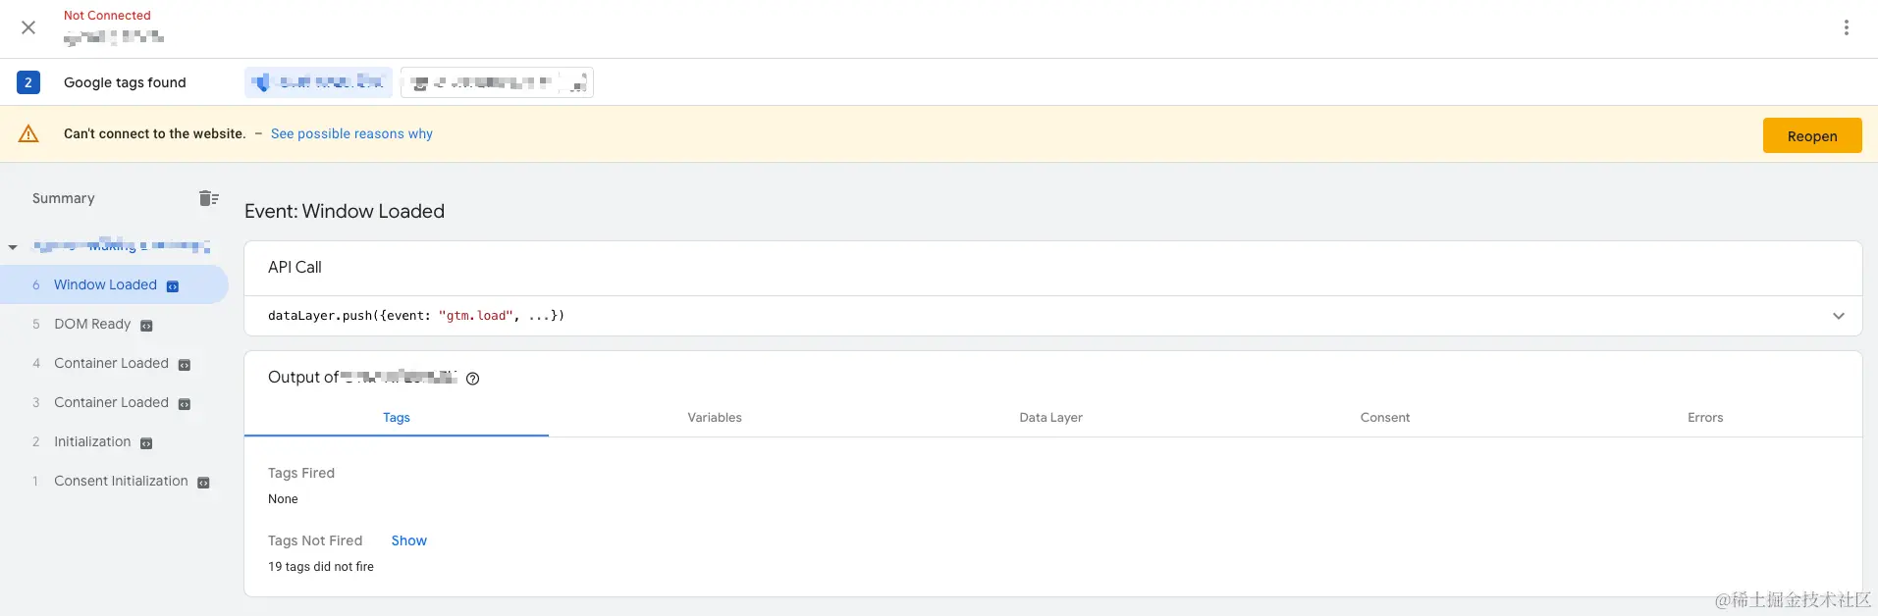Click the icon beside DOM Ready
1878x616 pixels.
(146, 326)
